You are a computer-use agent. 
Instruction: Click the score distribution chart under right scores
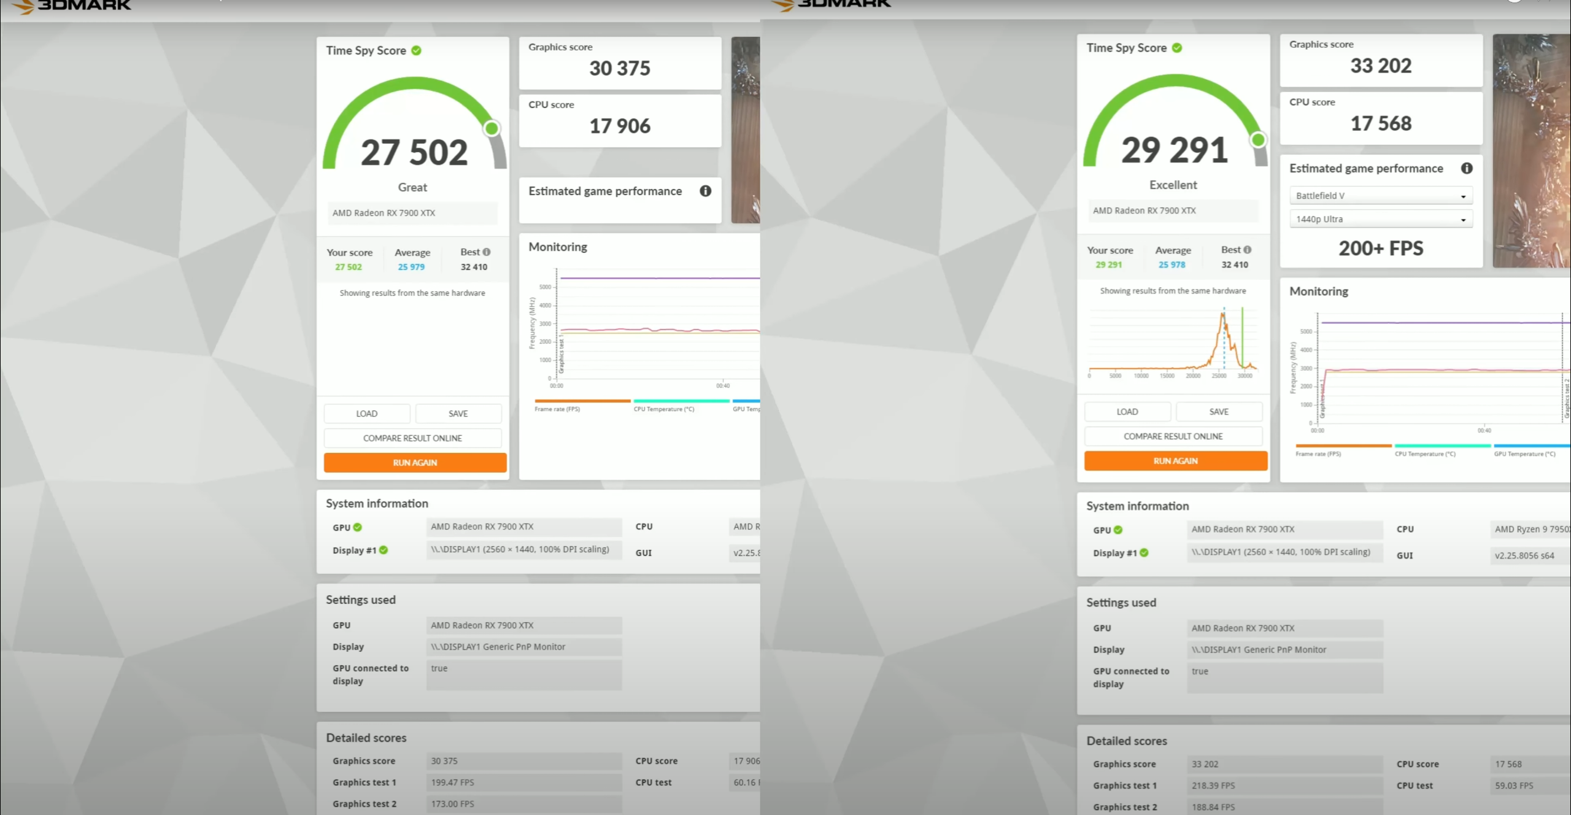(x=1173, y=344)
